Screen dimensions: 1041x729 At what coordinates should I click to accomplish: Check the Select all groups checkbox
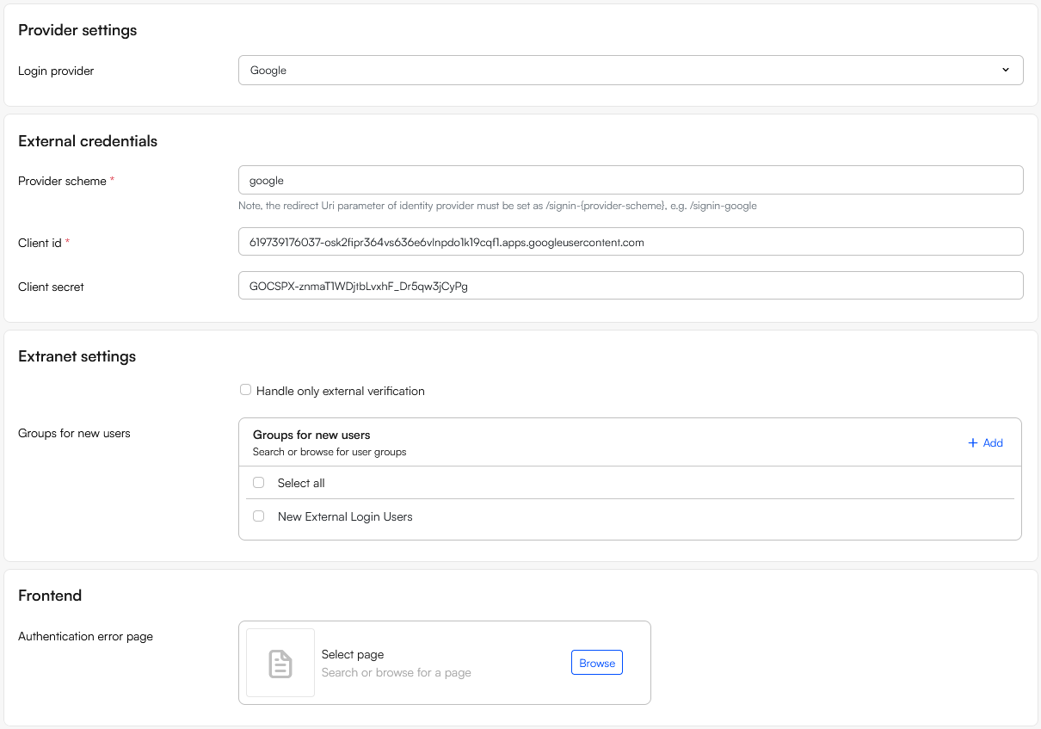click(x=258, y=483)
